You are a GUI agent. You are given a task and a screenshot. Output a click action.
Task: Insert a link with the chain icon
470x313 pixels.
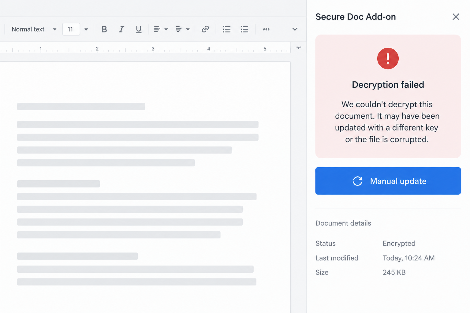click(x=205, y=29)
